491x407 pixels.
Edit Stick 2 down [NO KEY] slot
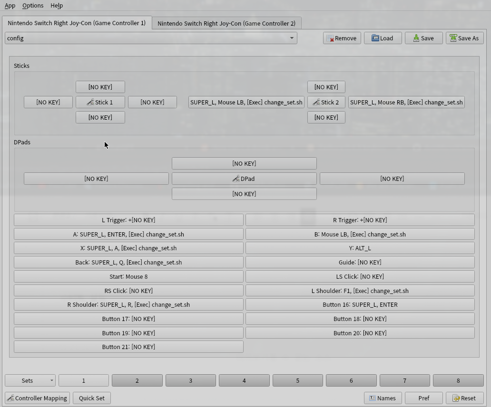pos(326,117)
